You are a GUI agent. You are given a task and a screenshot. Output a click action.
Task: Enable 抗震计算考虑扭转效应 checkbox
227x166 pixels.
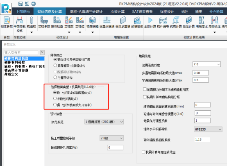pos(143,152)
